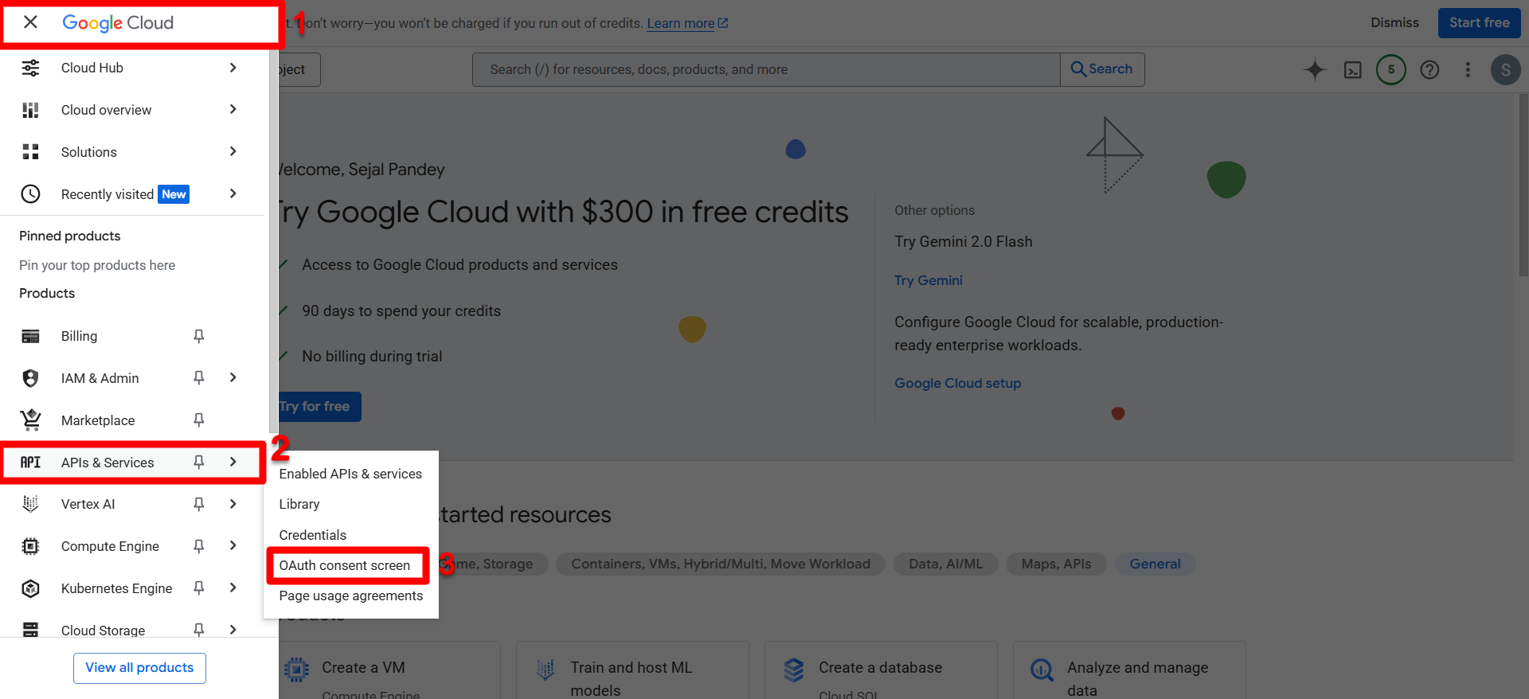
Task: Click the Create a VM card icon
Action: (x=296, y=670)
